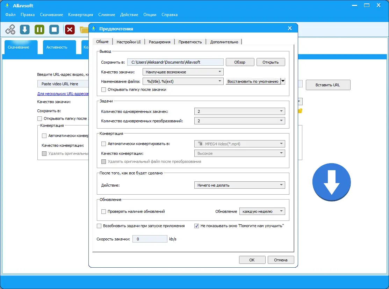The height and width of the screenshot is (289, 389).
Task: Click the 'Обзор' browse button
Action: [240, 62]
